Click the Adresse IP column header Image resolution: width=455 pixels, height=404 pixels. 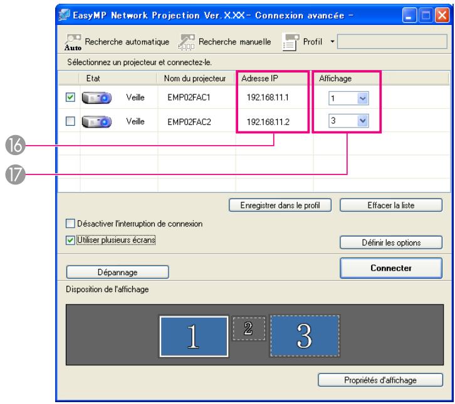pyautogui.click(x=274, y=78)
